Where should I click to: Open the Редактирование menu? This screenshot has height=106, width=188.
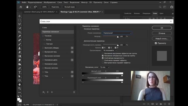35,2
